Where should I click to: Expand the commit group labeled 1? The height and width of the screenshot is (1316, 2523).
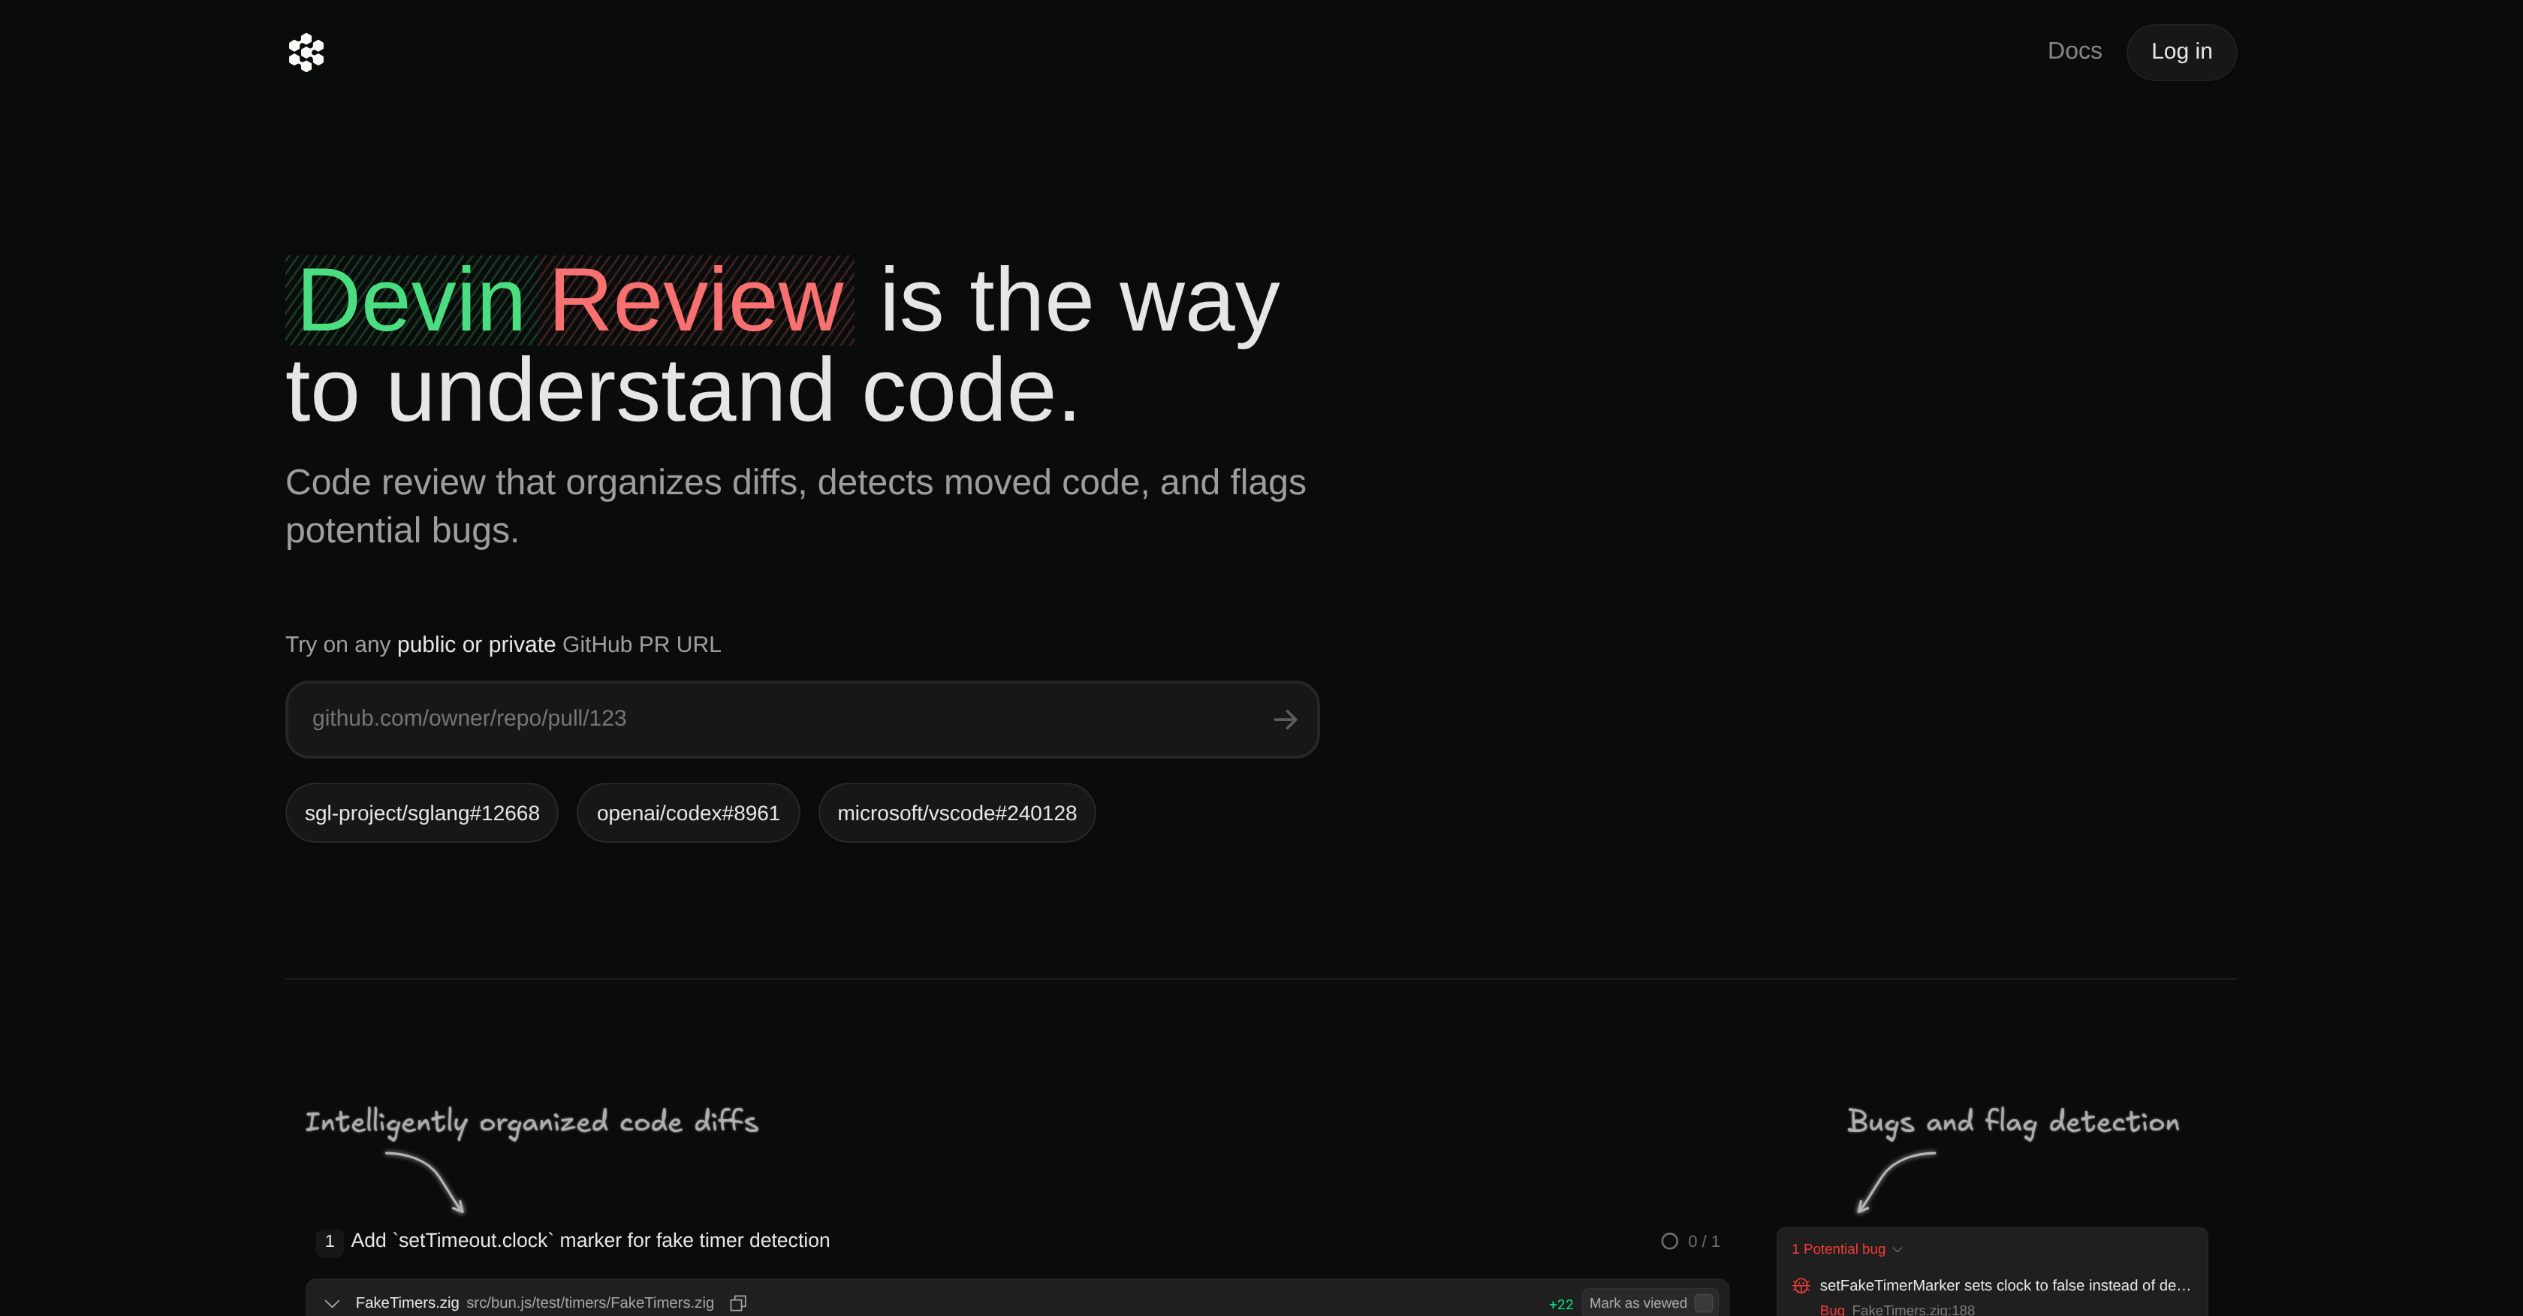point(329,1241)
